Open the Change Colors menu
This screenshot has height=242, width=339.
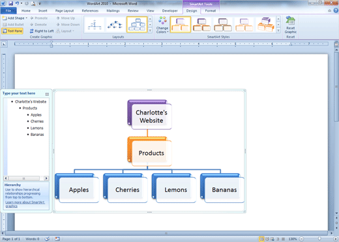(162, 25)
